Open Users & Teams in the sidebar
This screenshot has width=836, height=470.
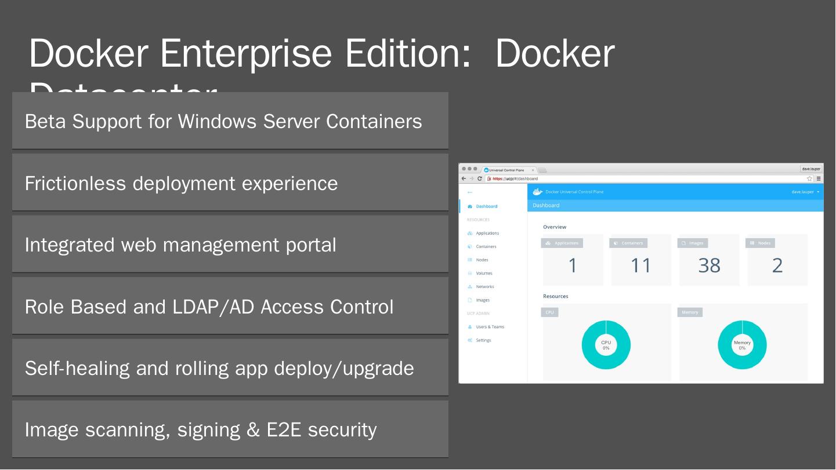pos(490,327)
